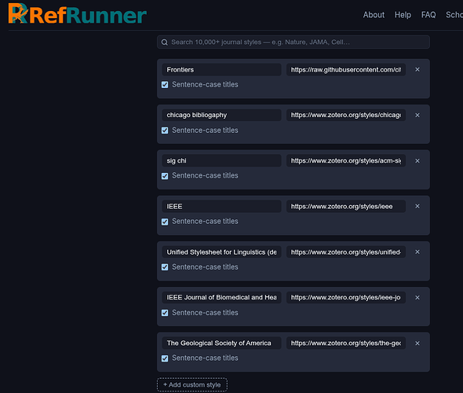This screenshot has height=393, width=463.
Task: Delete the IEEE style row
Action: point(417,206)
